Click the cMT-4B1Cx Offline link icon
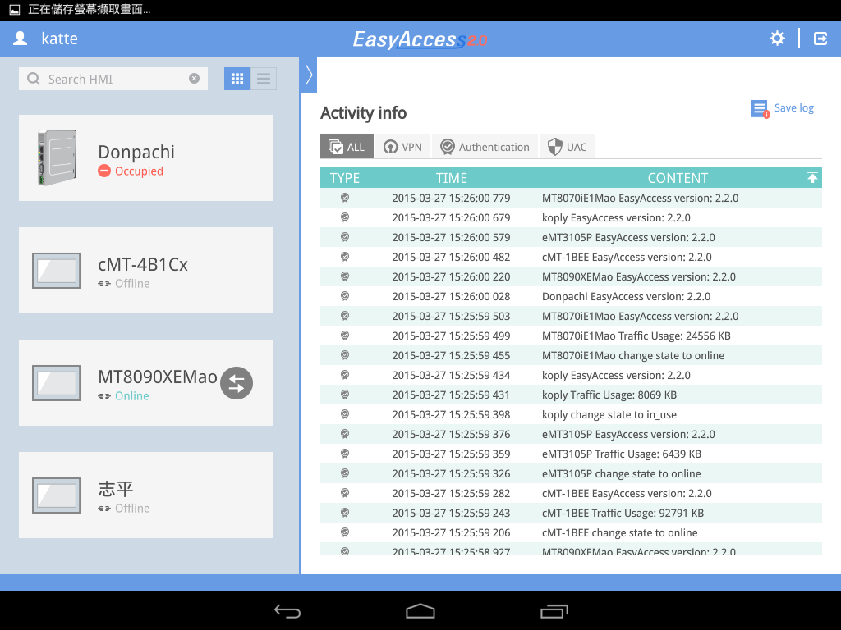 [x=104, y=284]
